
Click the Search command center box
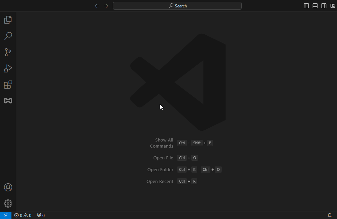(177, 6)
